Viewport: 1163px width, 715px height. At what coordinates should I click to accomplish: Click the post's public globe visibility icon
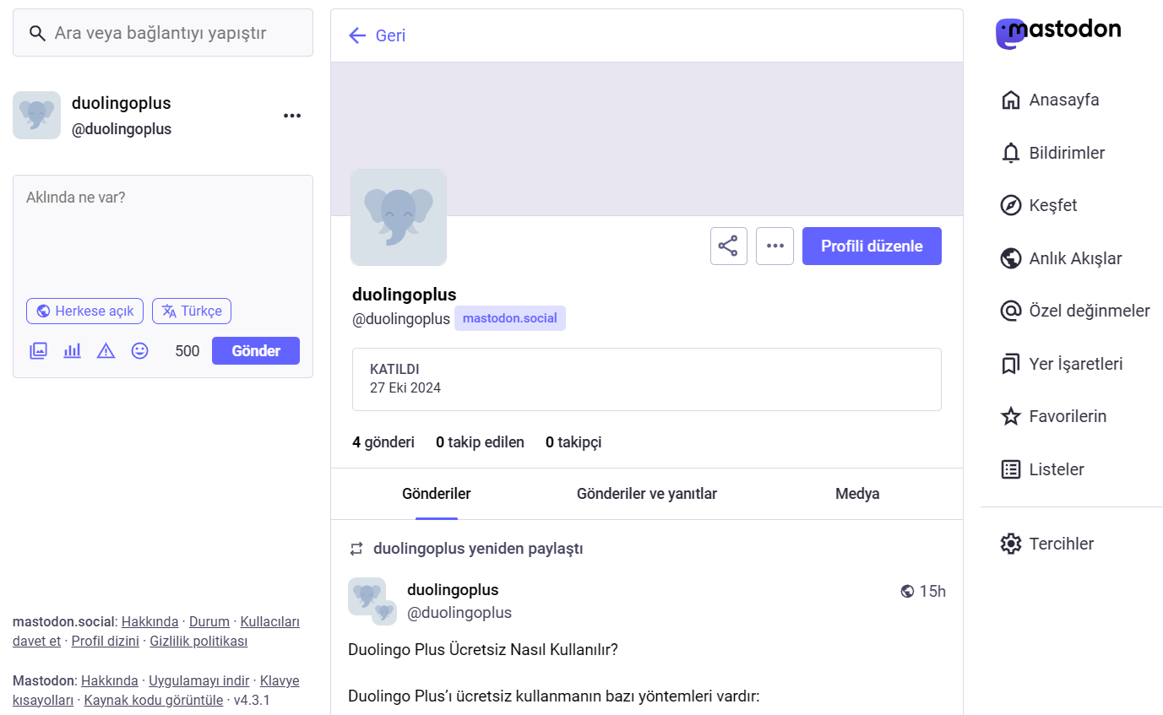pos(907,591)
